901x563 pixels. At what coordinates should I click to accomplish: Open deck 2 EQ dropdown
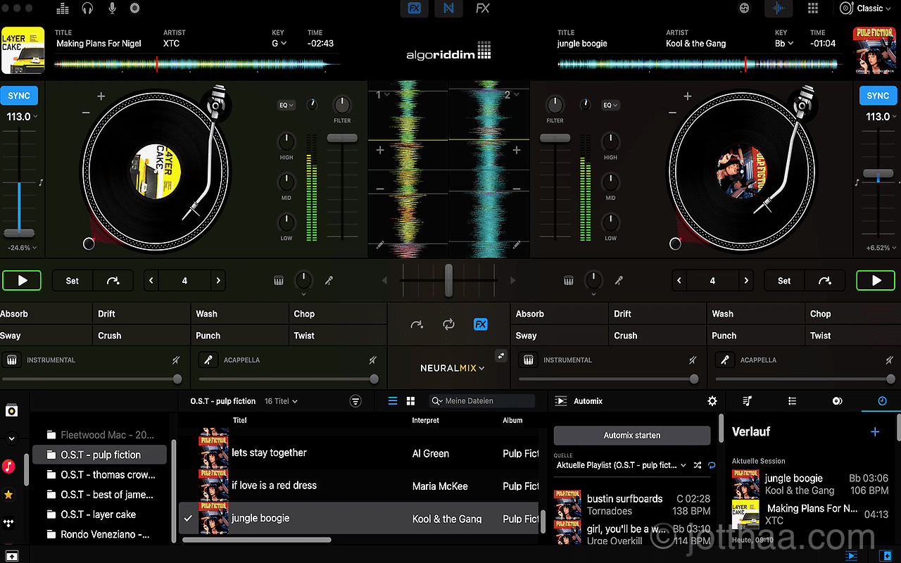(x=610, y=105)
